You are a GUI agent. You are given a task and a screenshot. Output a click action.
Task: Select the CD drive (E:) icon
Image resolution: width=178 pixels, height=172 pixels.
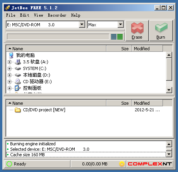(x=18, y=82)
